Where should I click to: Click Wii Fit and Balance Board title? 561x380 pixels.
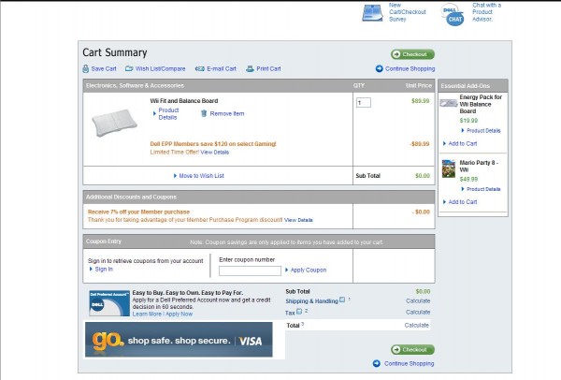pos(184,101)
